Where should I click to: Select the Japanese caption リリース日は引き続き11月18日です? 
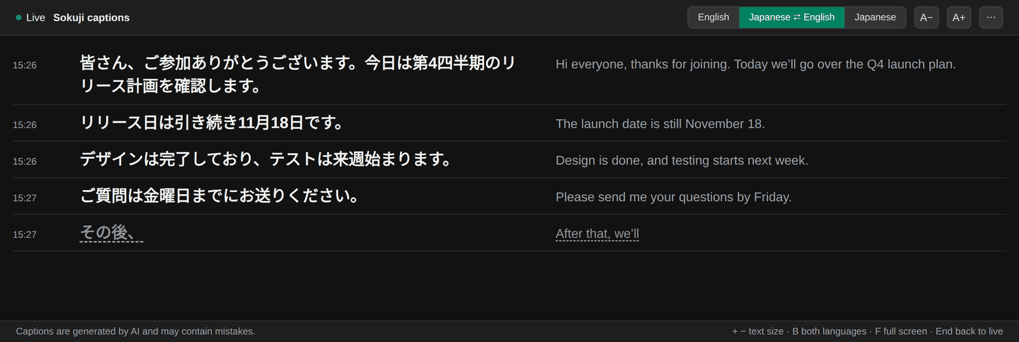click(x=212, y=123)
